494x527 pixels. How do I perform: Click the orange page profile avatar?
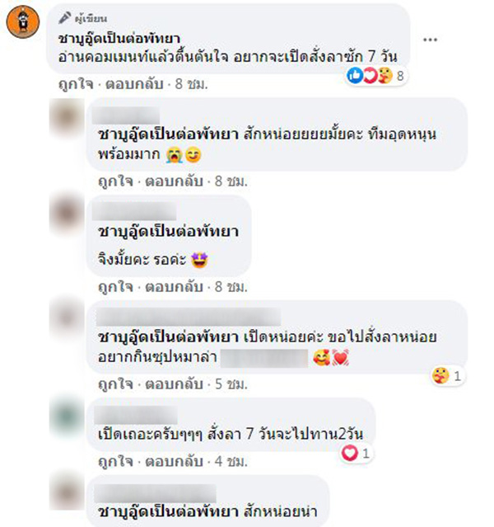click(x=23, y=21)
